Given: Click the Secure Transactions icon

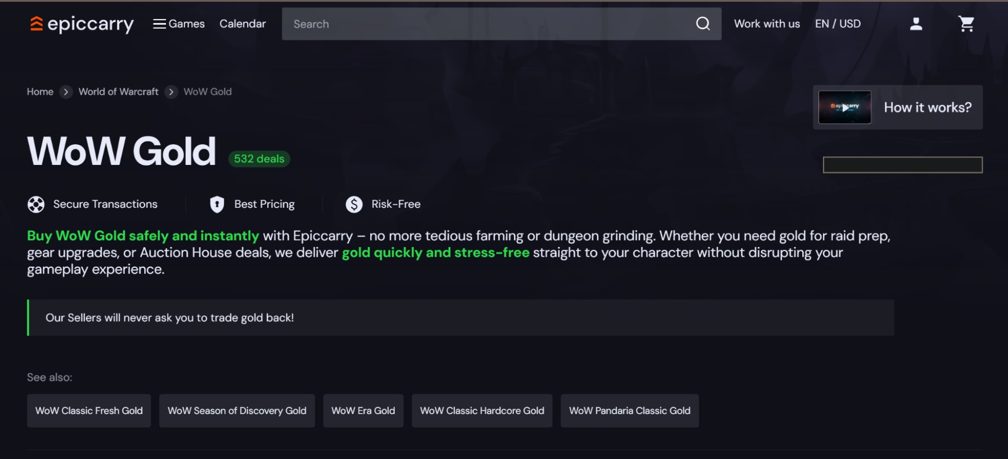Looking at the screenshot, I should pos(36,204).
